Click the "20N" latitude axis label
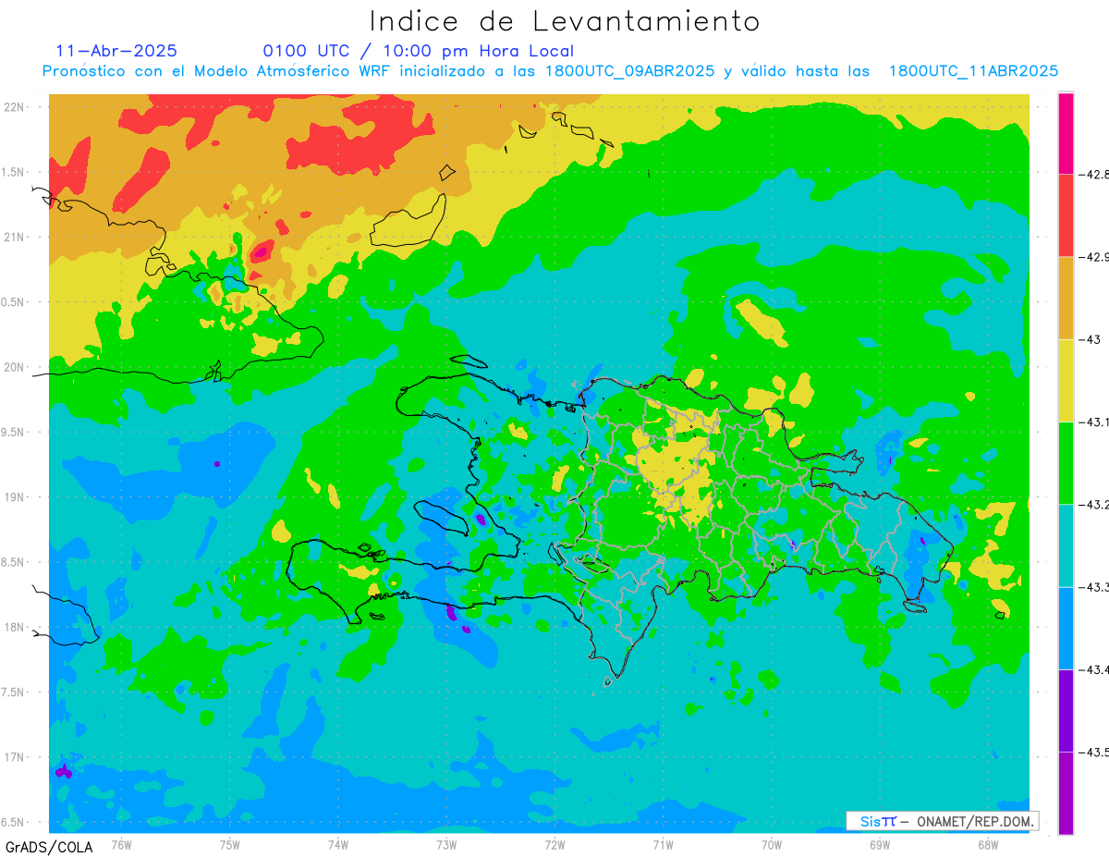The image size is (1109, 857). click(15, 367)
